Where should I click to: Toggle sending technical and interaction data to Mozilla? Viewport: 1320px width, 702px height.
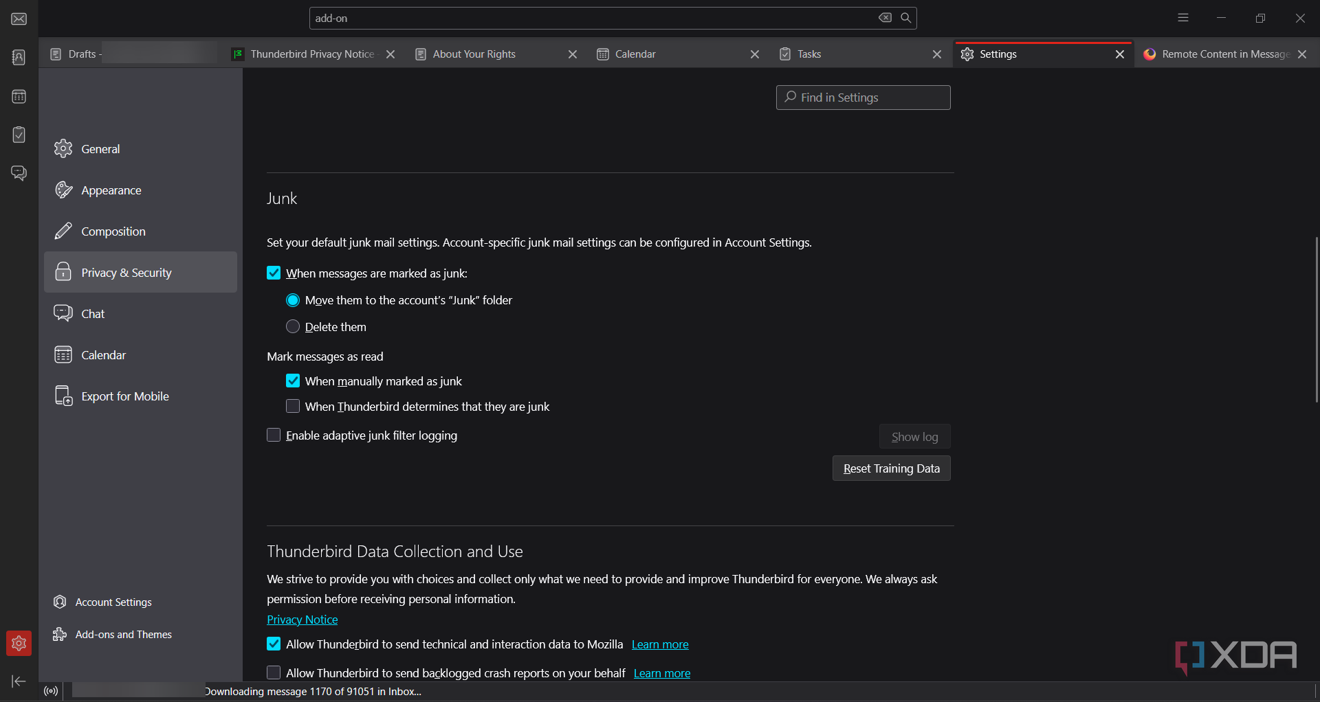[274, 644]
